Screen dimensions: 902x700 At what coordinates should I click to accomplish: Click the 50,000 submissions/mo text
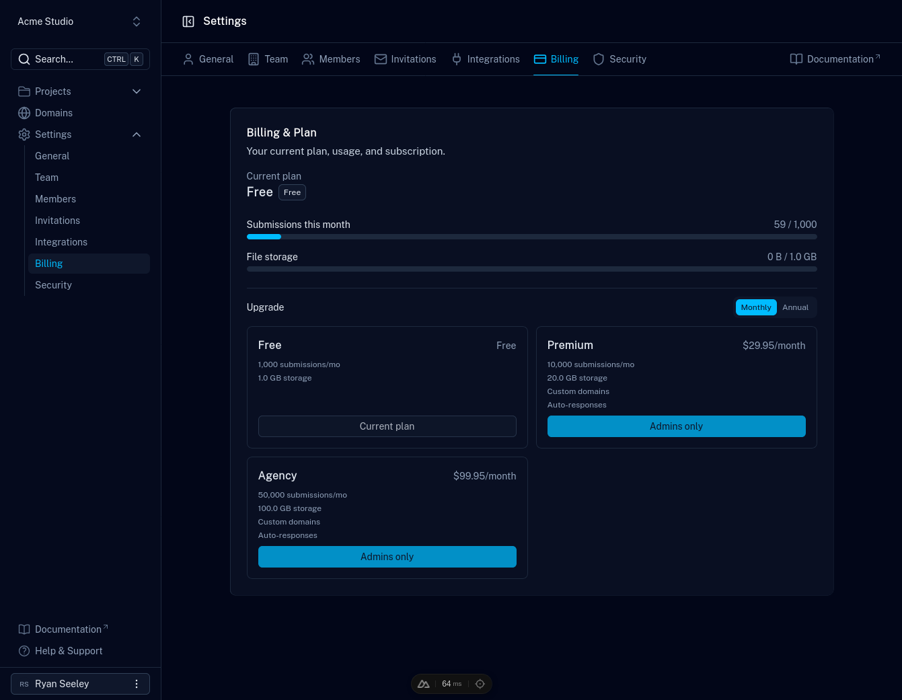(302, 495)
